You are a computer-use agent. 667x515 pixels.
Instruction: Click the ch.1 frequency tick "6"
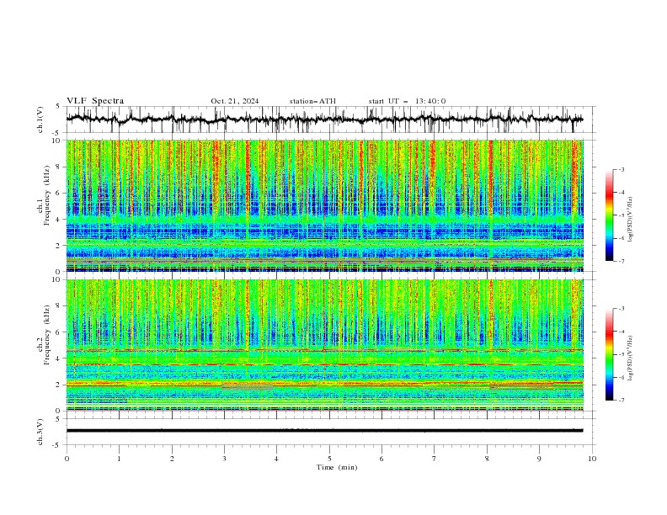[x=59, y=193]
